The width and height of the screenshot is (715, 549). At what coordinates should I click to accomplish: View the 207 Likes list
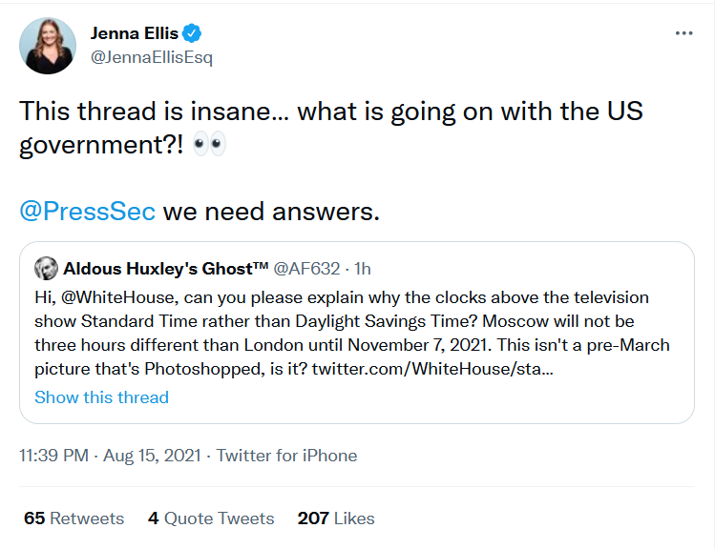(336, 518)
